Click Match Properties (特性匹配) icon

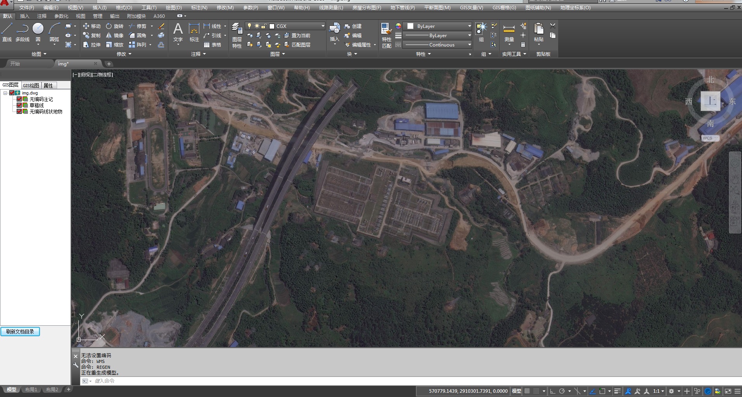point(386,35)
